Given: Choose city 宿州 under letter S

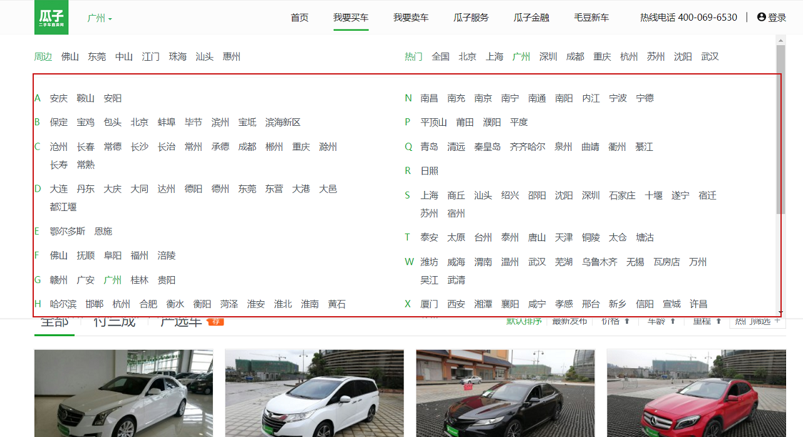Looking at the screenshot, I should [457, 213].
